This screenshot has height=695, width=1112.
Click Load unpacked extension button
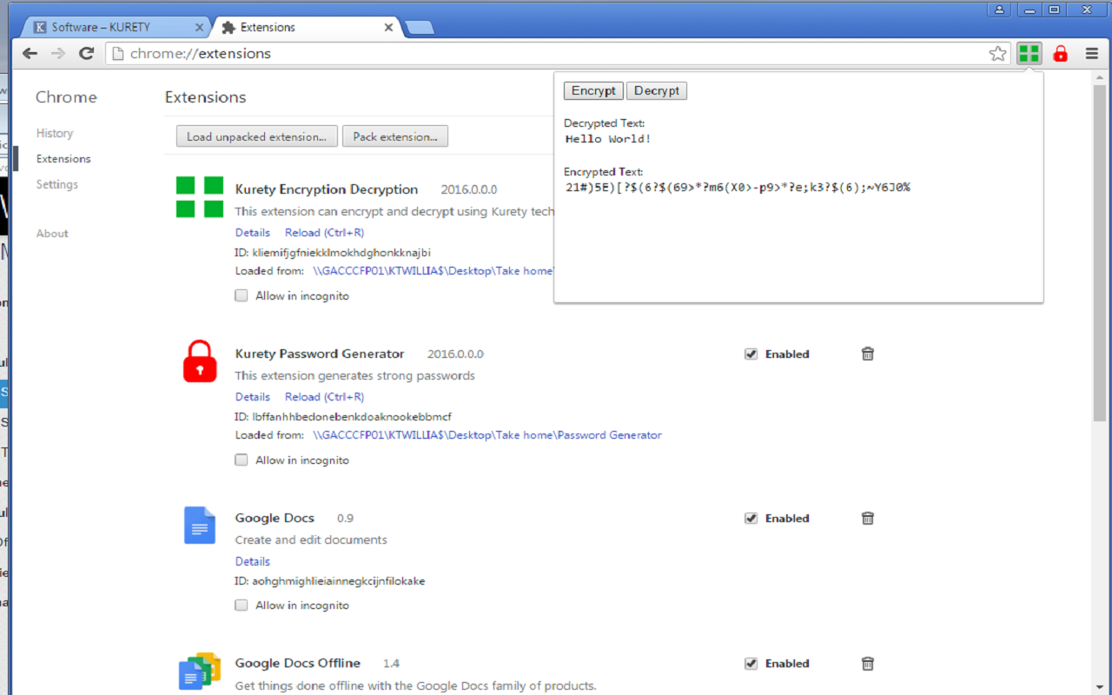point(256,136)
